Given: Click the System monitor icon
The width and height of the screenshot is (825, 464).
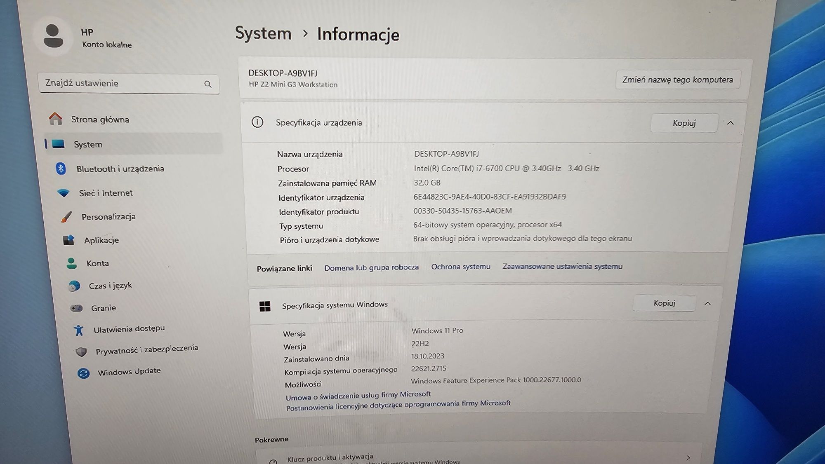Looking at the screenshot, I should 58,144.
